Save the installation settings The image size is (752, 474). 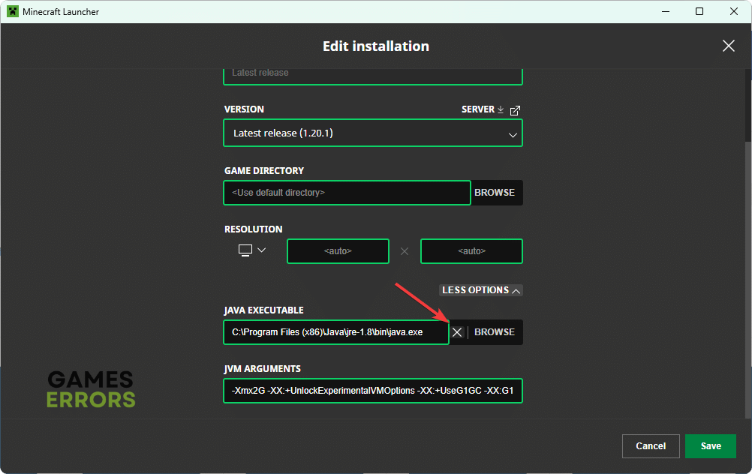[710, 446]
